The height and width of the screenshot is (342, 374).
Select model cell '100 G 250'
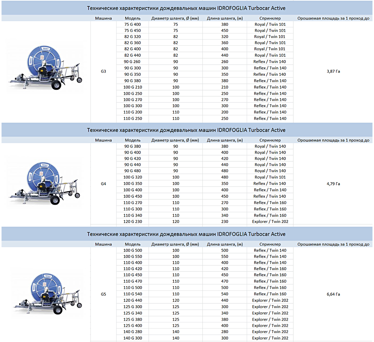click(x=133, y=94)
